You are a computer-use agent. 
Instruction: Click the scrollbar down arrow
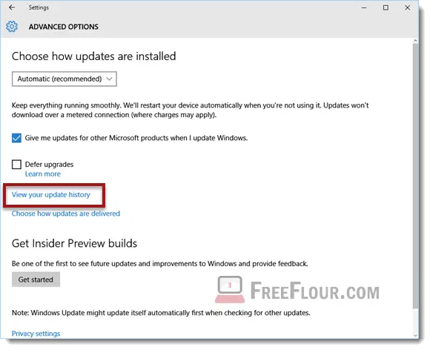(x=415, y=335)
